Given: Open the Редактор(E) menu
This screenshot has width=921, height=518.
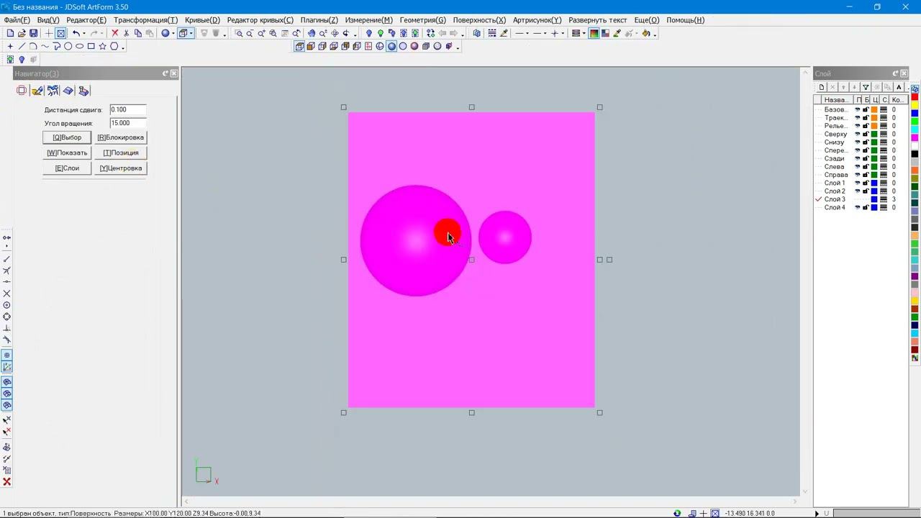Looking at the screenshot, I should [86, 20].
